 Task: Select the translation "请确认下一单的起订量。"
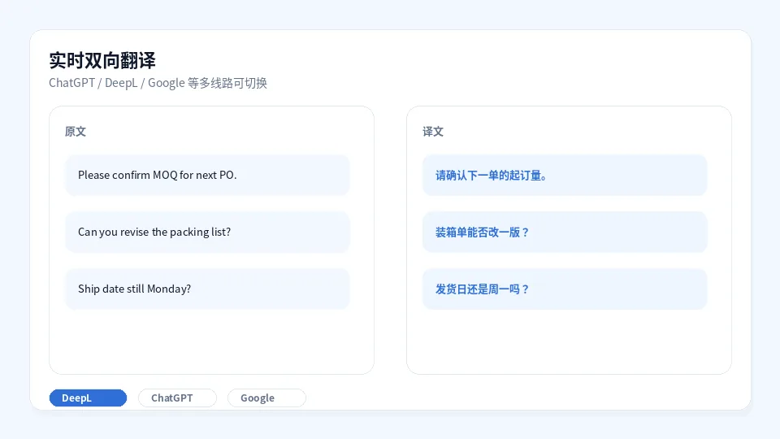click(565, 176)
